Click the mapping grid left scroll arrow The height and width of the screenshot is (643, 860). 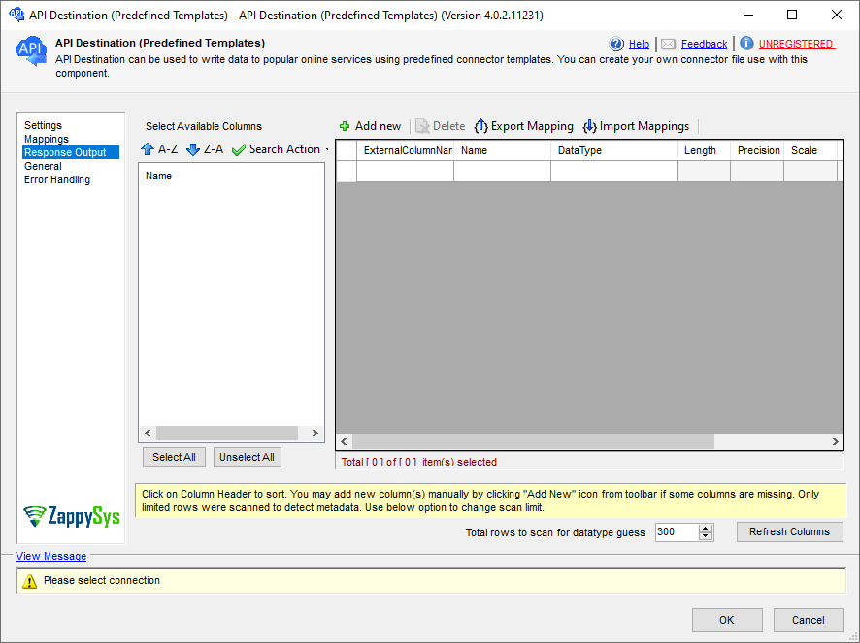tap(344, 442)
